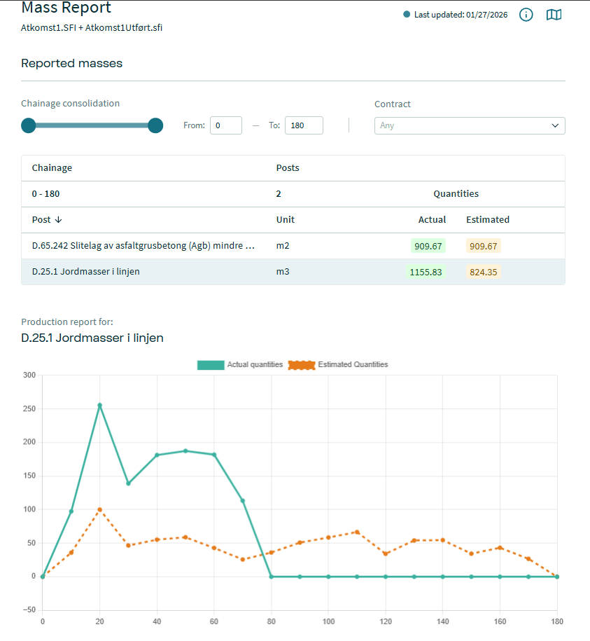Select the D.65.242 Slitelag row
Viewport: 590px width, 641px height.
(x=143, y=246)
